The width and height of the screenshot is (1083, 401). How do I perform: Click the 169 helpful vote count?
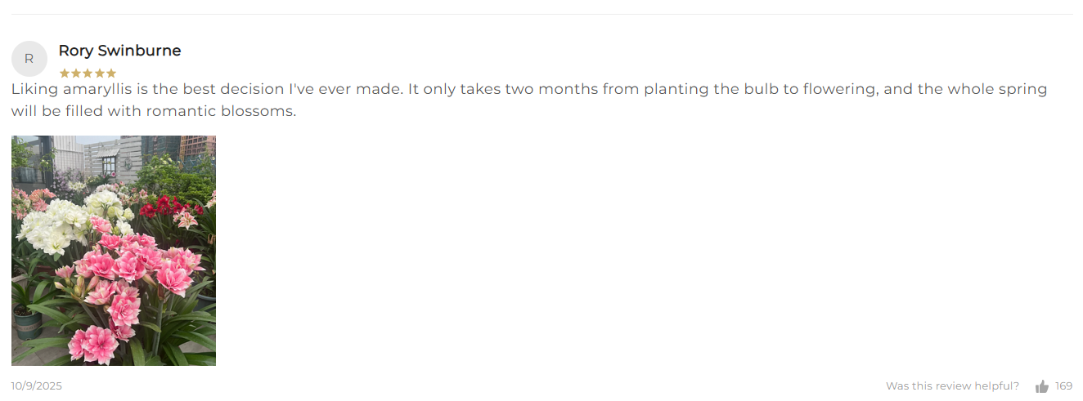pyautogui.click(x=1063, y=386)
